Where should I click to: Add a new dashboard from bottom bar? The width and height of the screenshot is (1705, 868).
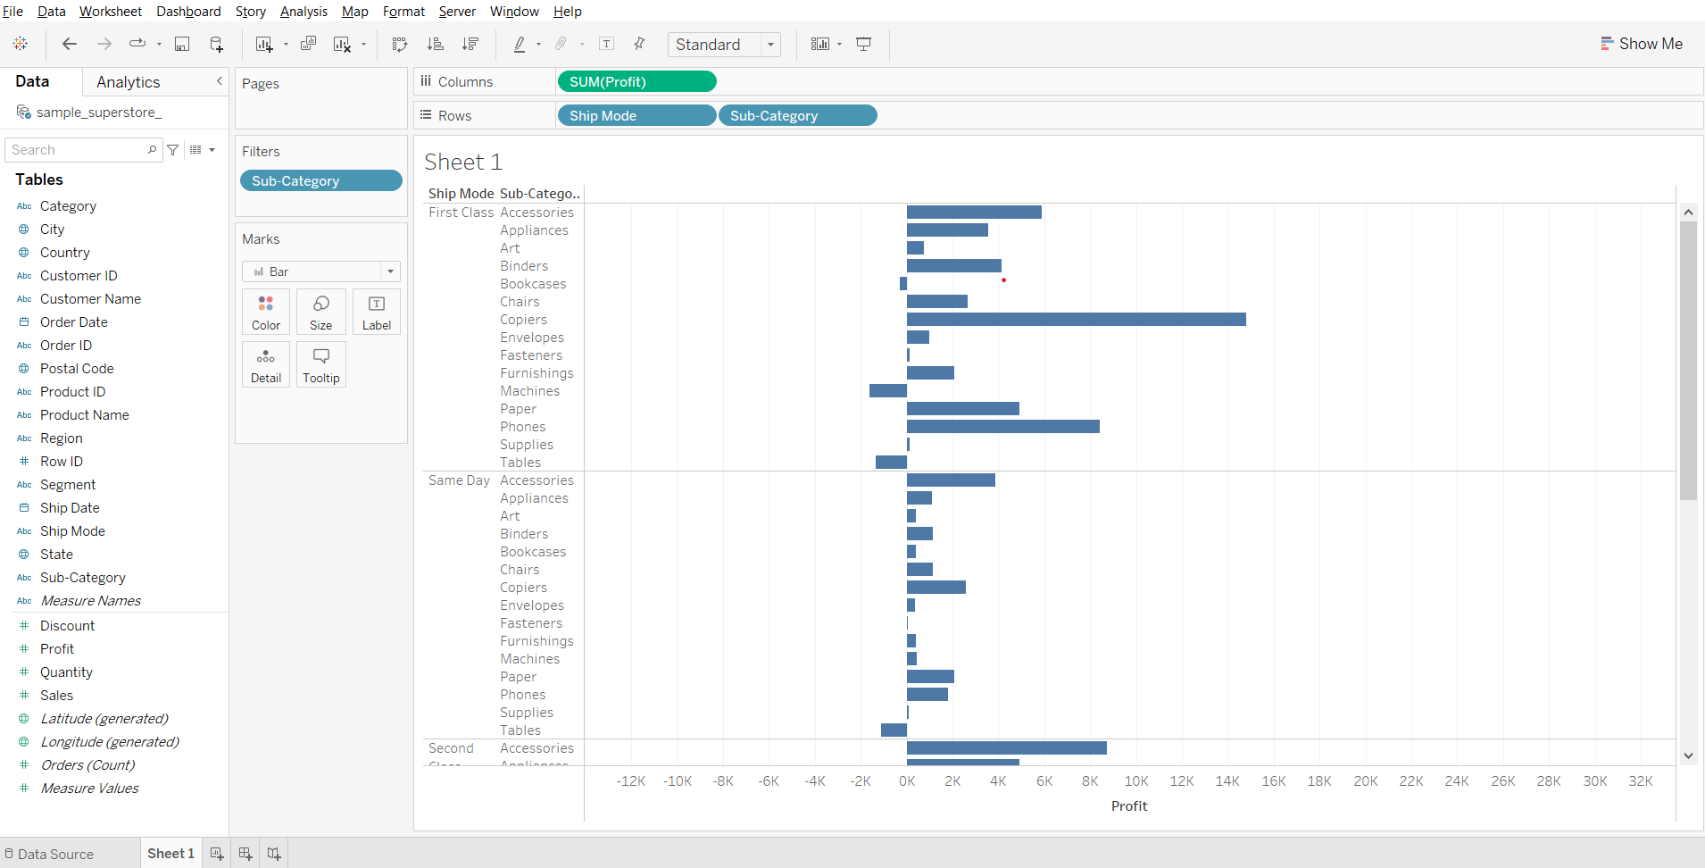[245, 854]
